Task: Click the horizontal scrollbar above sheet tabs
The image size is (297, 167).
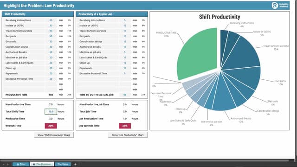Action: pos(144,161)
